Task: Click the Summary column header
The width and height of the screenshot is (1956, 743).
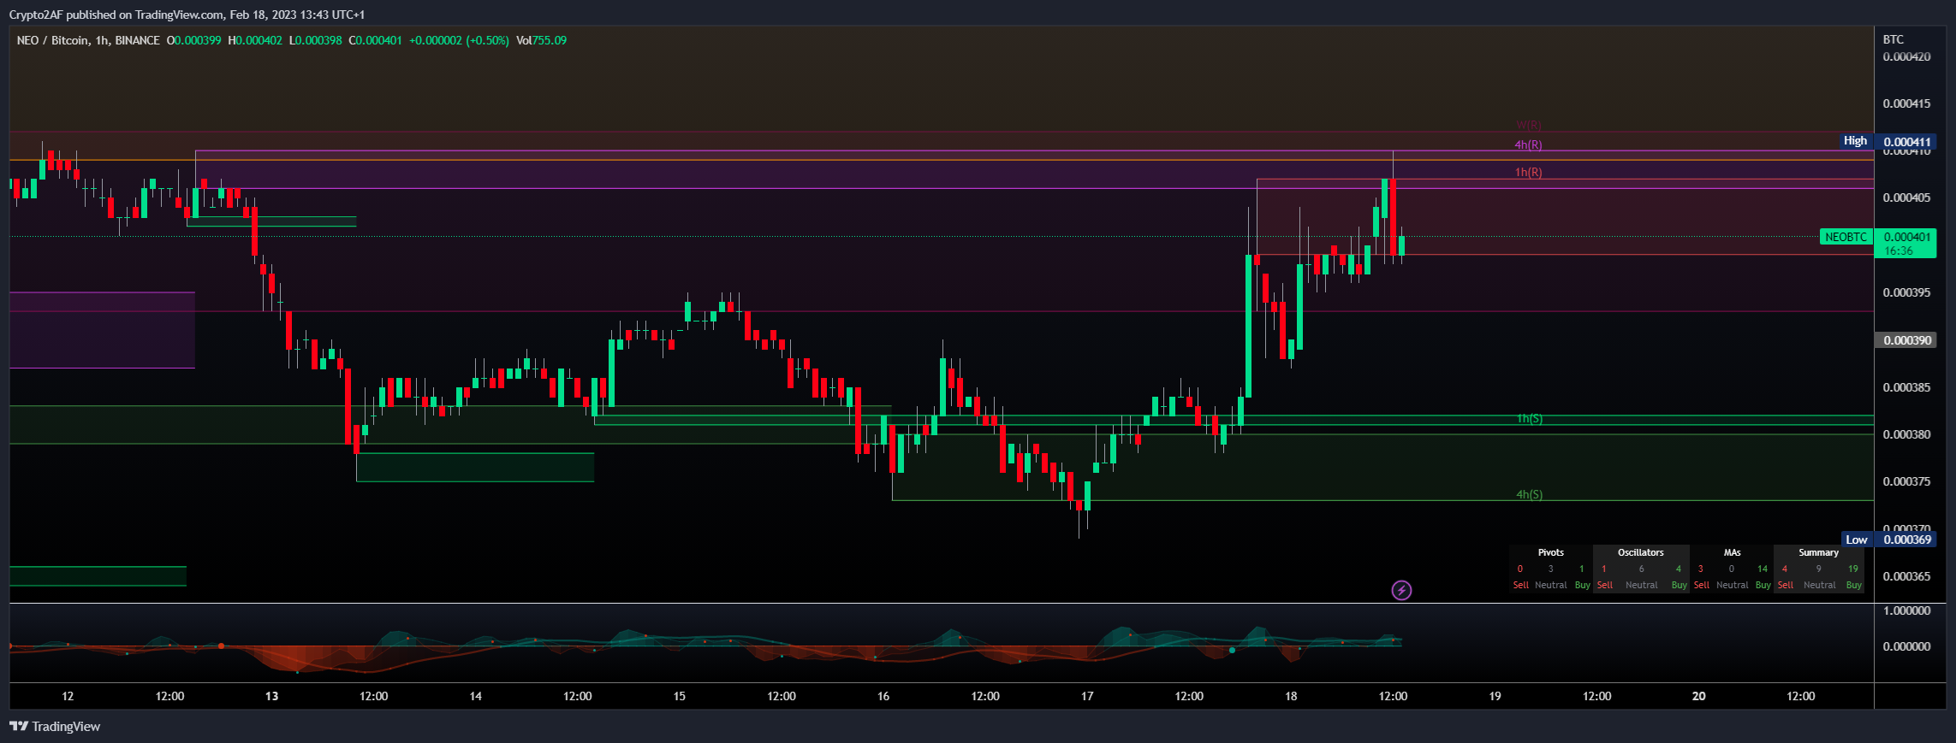Action: pos(1818,553)
